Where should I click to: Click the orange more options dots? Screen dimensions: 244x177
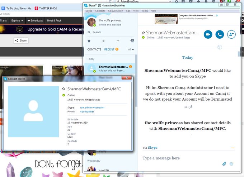pos(233,148)
